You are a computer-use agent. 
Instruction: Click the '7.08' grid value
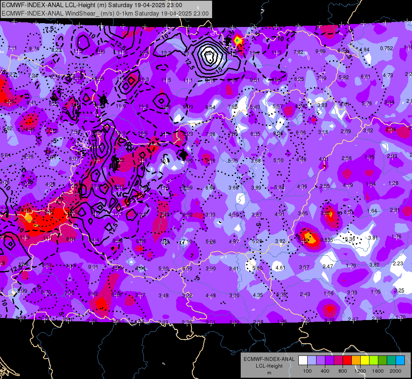210,134
